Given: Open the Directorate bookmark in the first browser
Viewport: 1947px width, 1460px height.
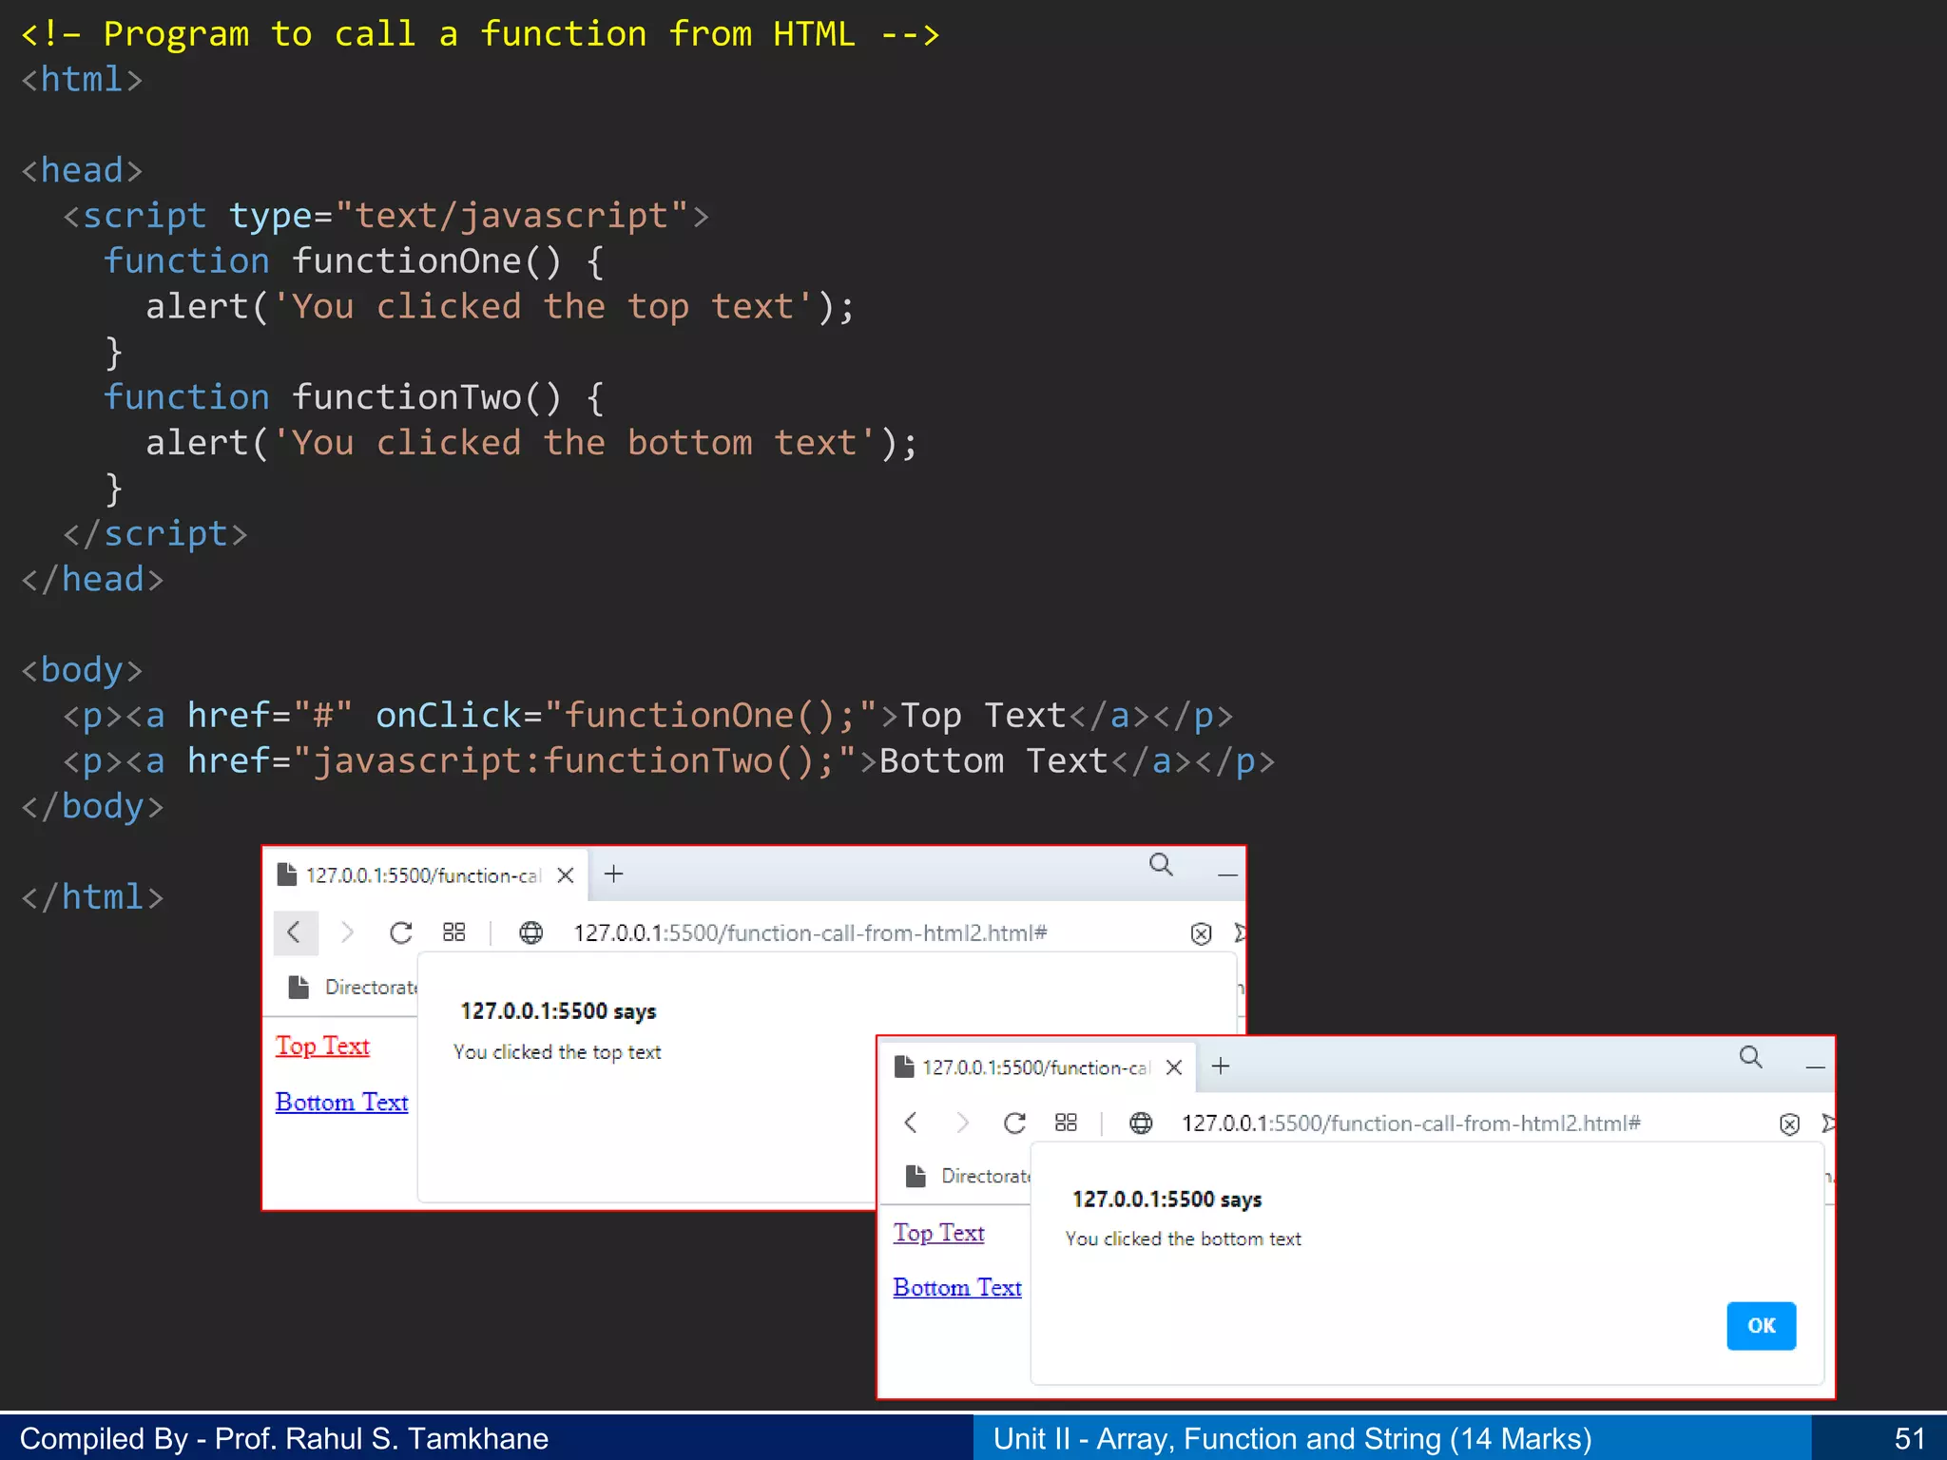Looking at the screenshot, I should point(354,987).
